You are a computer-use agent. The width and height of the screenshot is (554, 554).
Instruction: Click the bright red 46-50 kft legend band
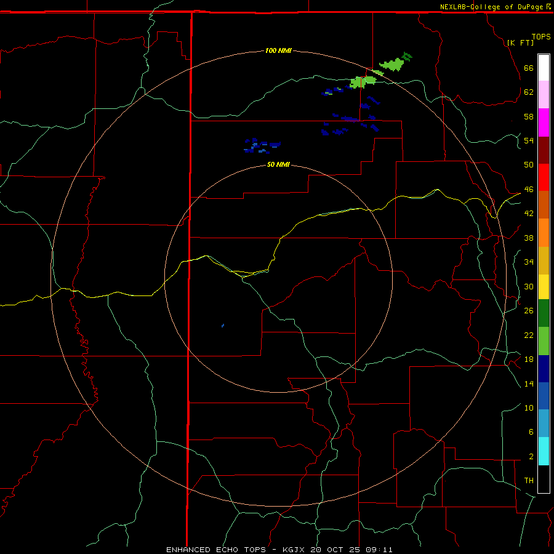[x=544, y=178]
